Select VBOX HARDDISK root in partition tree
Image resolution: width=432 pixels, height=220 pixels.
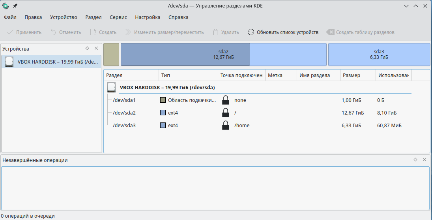(x=167, y=88)
